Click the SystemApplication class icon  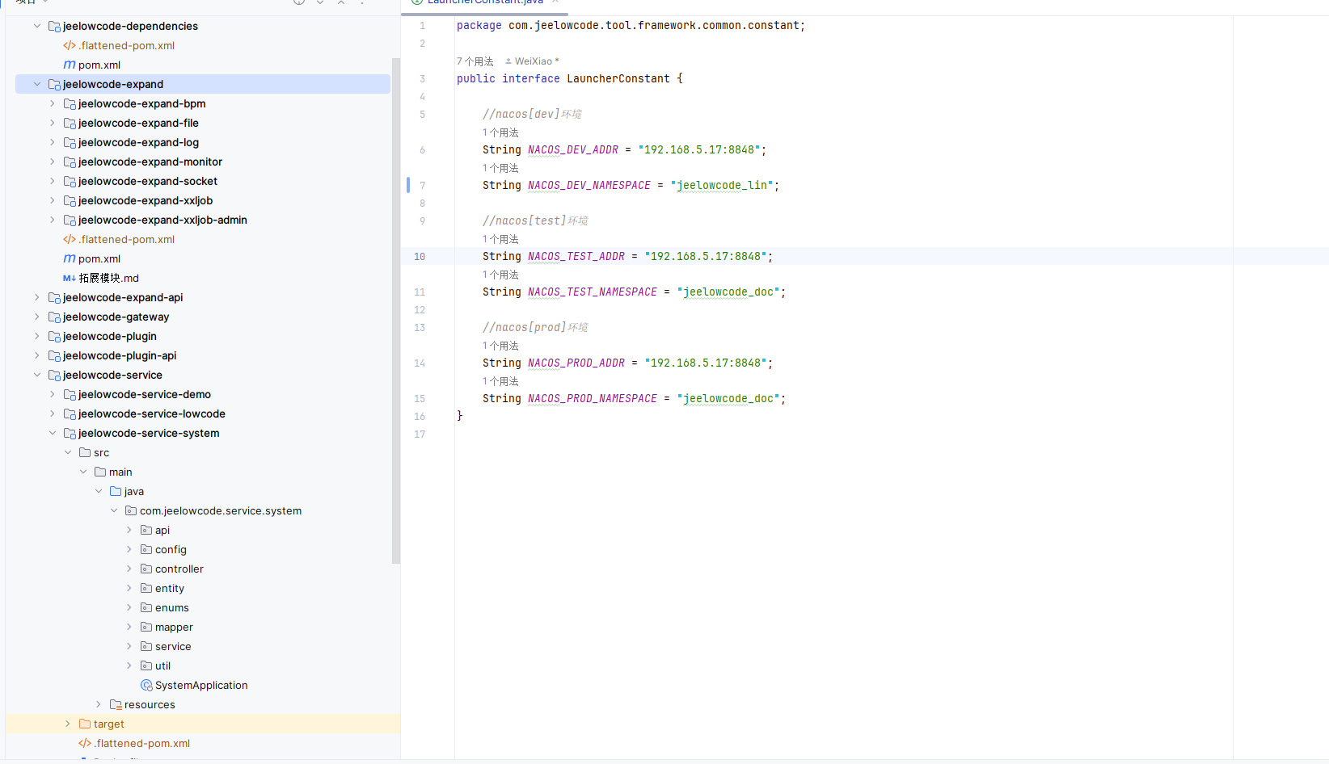(x=146, y=685)
